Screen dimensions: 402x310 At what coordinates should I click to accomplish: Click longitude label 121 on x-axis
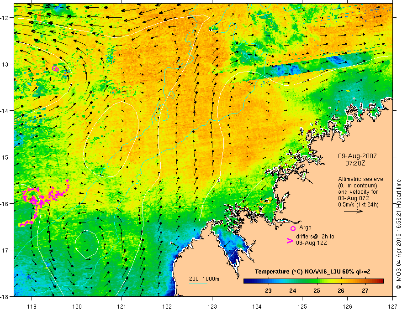click(x=122, y=306)
